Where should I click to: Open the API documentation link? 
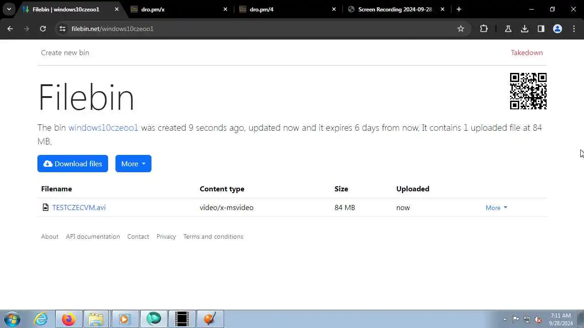(93, 237)
